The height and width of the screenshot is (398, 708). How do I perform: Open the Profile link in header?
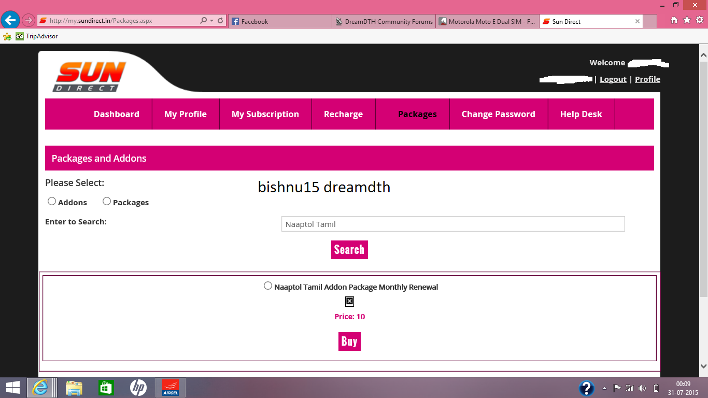tap(647, 79)
